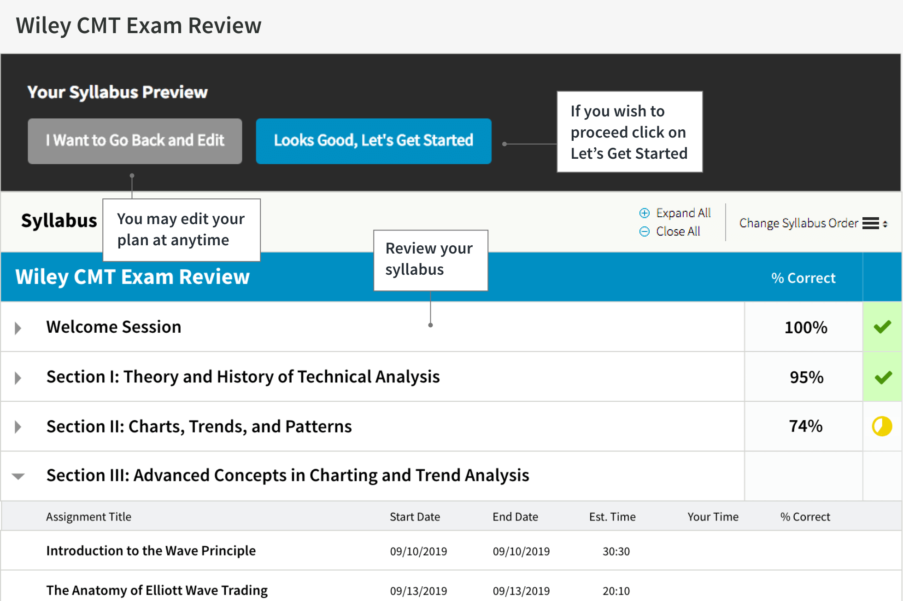Click the Assignment Title column header
Image resolution: width=903 pixels, height=601 pixels.
pos(88,517)
